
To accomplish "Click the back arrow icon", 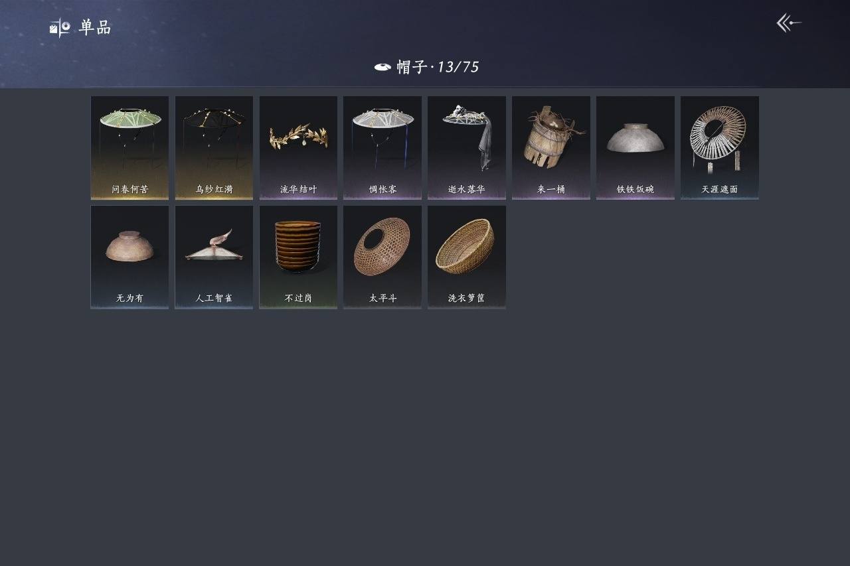I will pyautogui.click(x=789, y=23).
